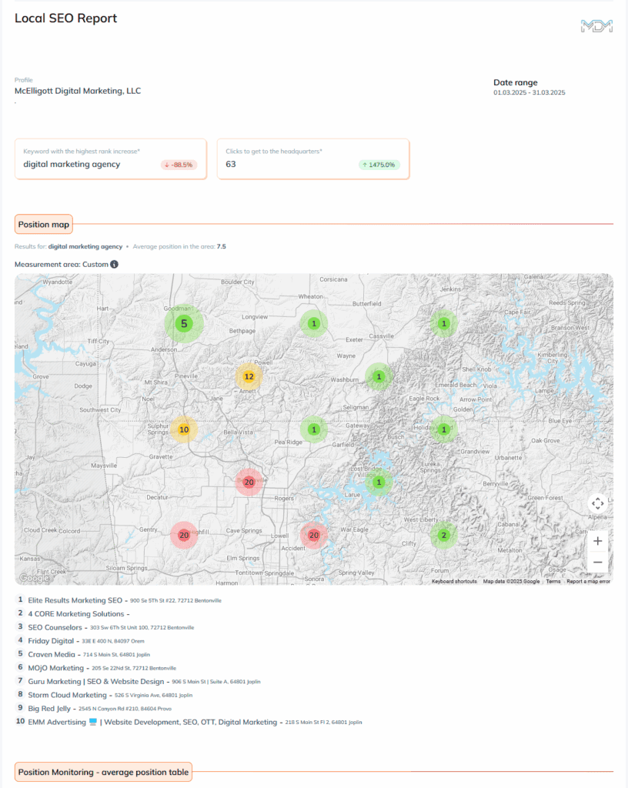Select the red rank 20 marker near Highfill
Screen dimensions: 628x788
184,536
